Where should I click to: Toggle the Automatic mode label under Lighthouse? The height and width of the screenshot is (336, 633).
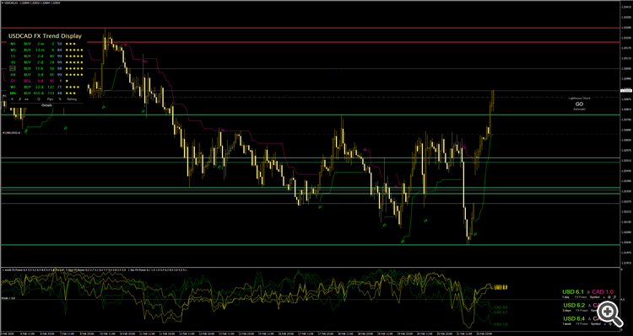click(579, 109)
